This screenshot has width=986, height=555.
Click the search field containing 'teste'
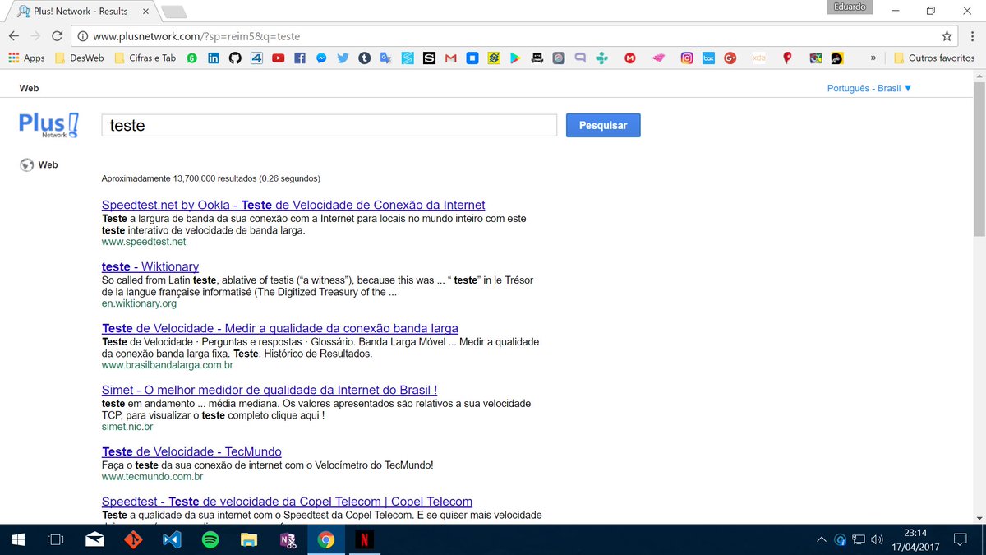click(x=329, y=125)
